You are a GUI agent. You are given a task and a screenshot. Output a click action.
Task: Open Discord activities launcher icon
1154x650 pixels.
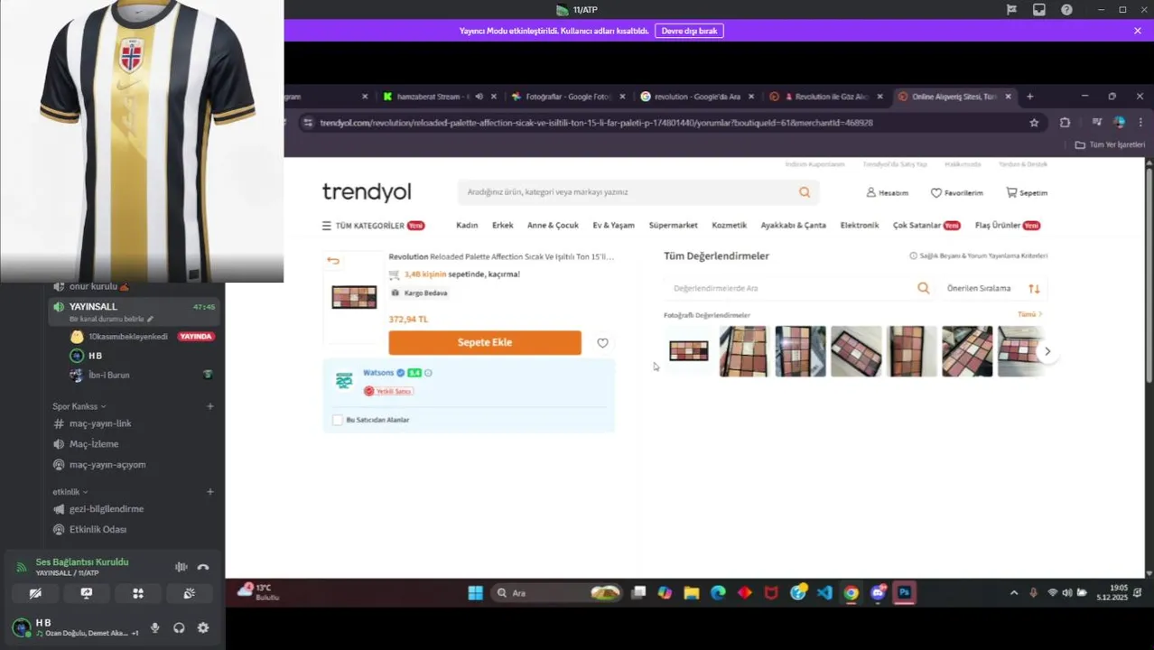point(138,593)
